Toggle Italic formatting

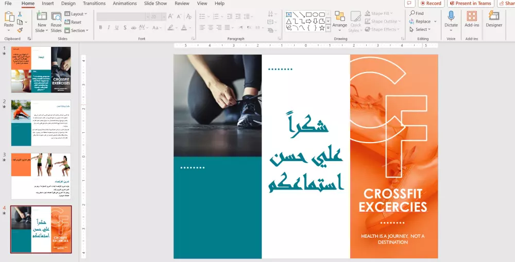click(x=108, y=28)
